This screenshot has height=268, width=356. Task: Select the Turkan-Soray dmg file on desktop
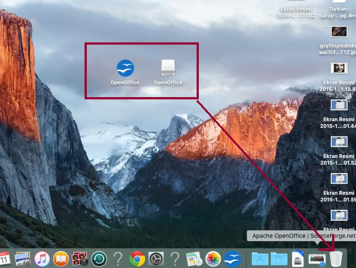[339, 4]
